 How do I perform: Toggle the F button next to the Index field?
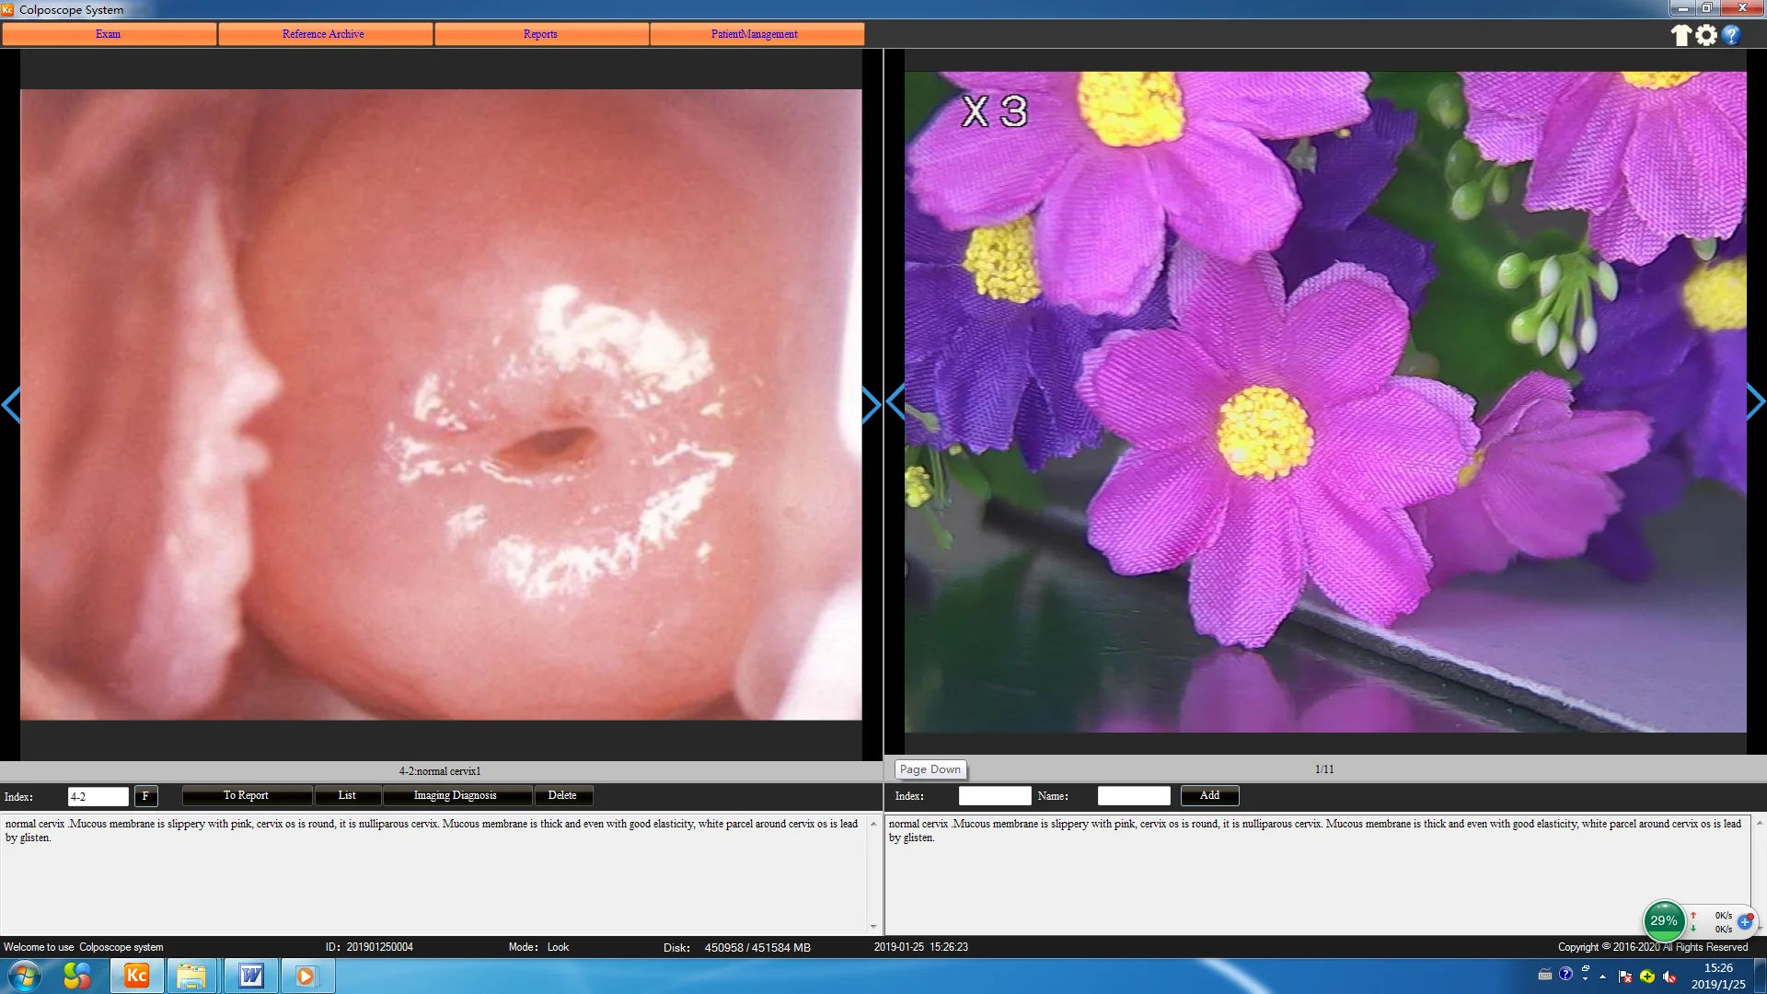[x=145, y=796]
